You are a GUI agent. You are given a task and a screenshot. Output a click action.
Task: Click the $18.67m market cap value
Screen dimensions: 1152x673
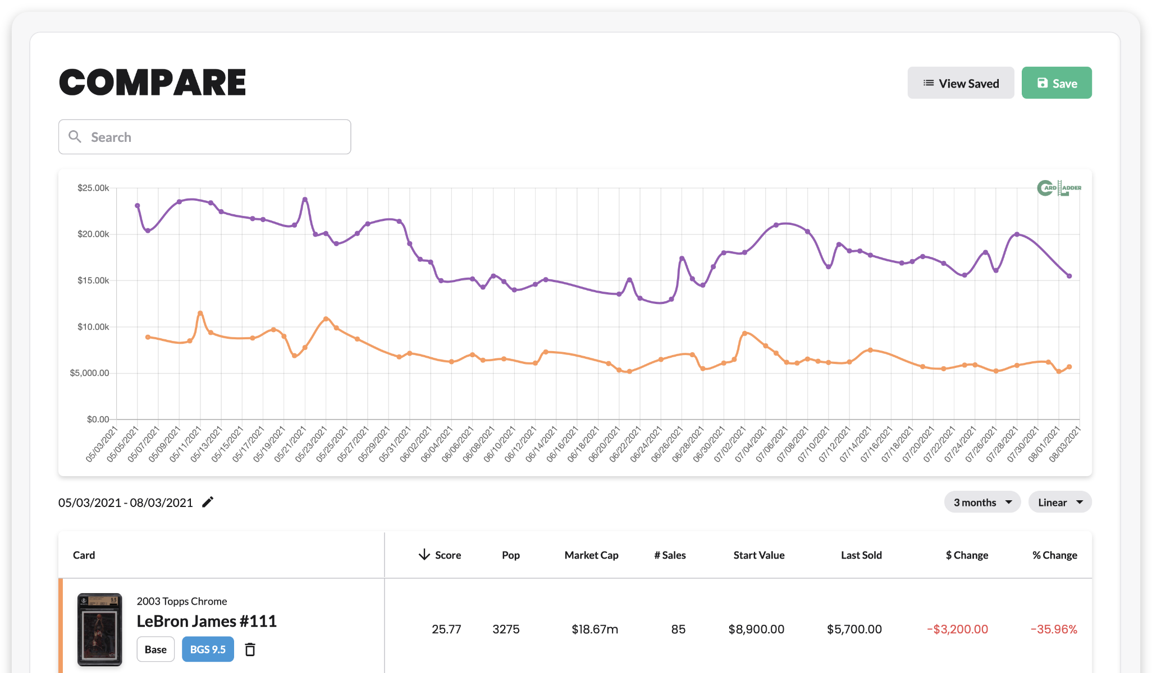595,629
